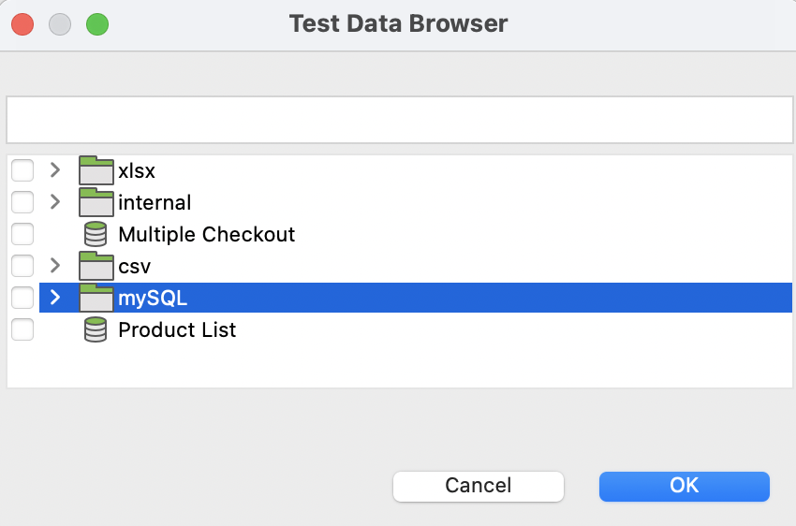
Task: Click the internal folder icon
Action: (x=96, y=202)
